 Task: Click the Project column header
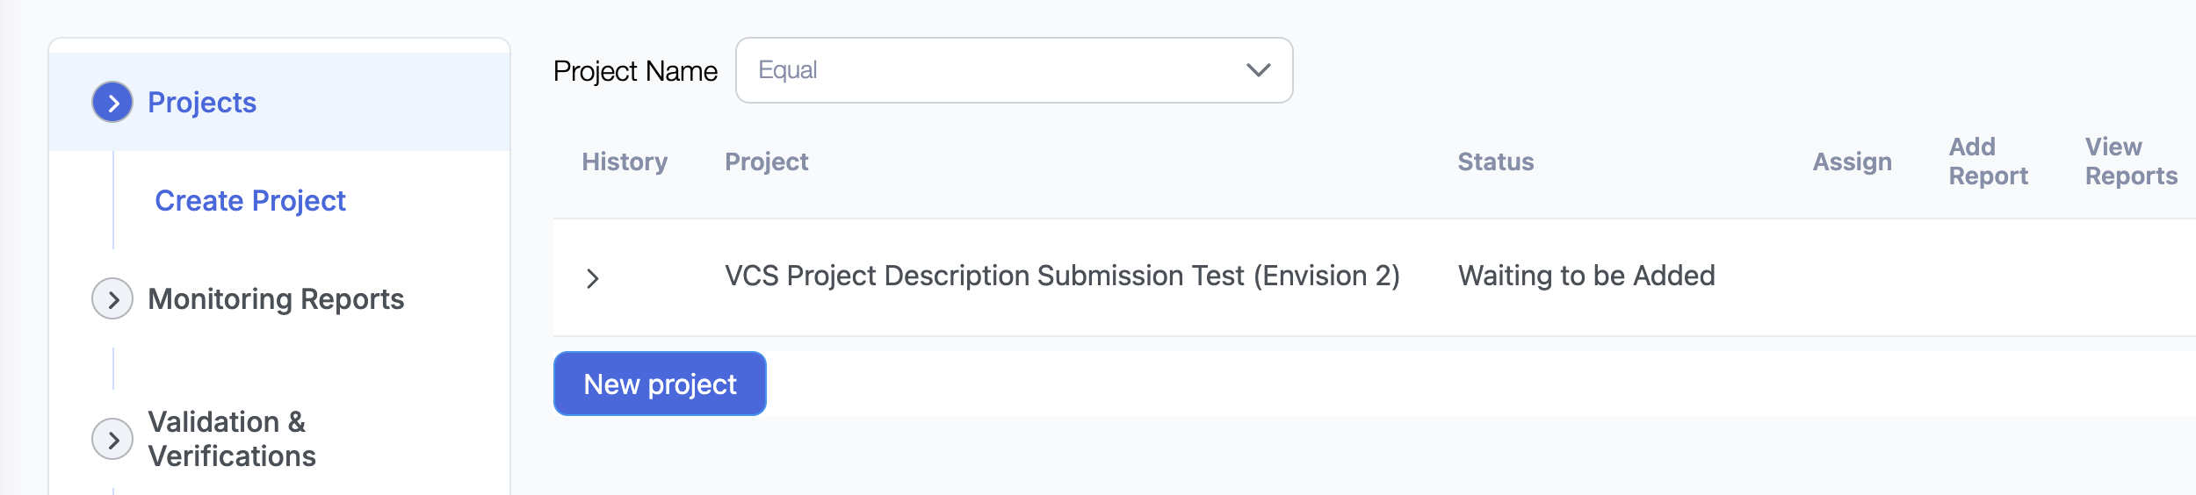click(x=766, y=161)
